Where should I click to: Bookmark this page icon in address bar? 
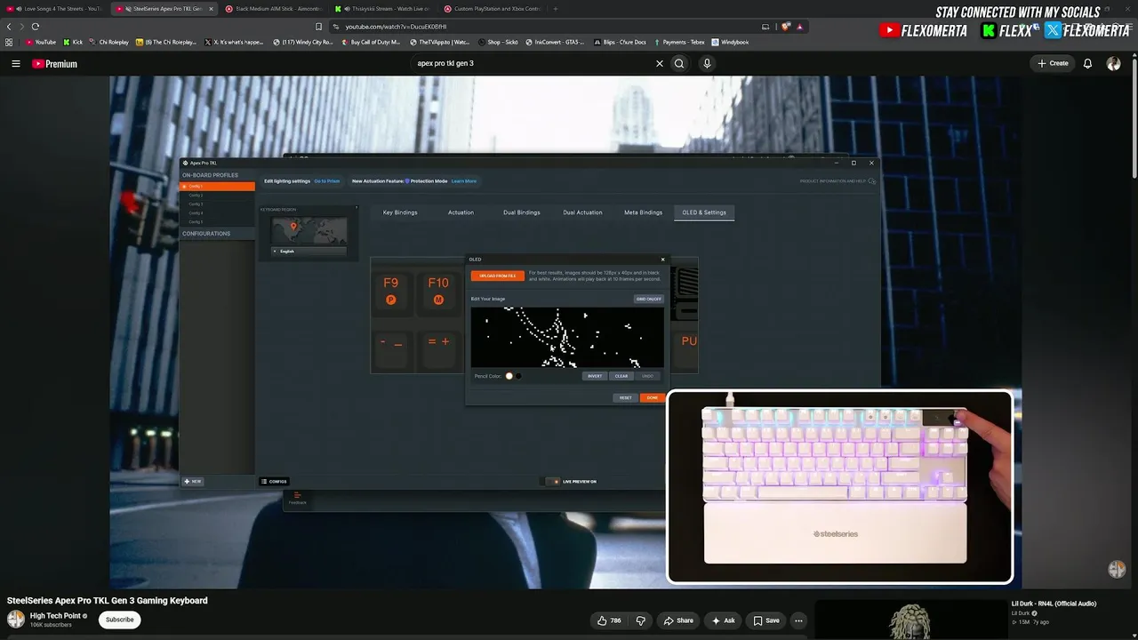[319, 27]
